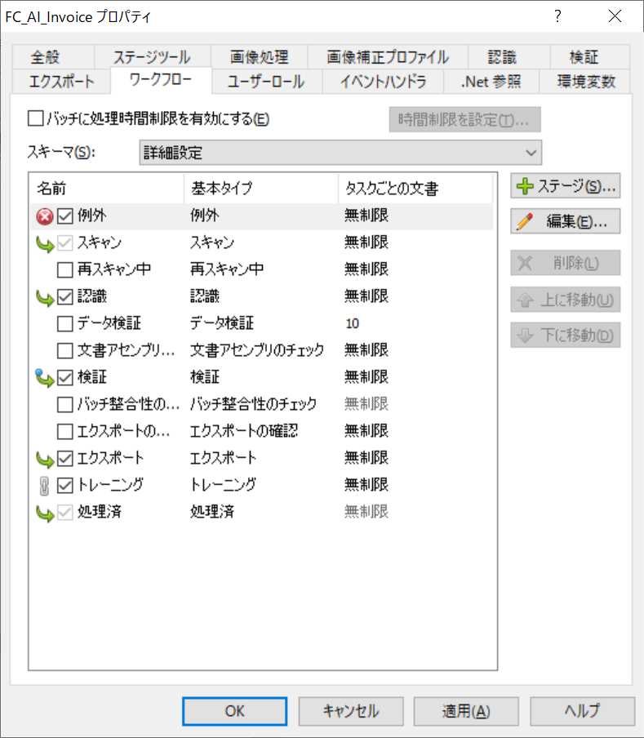Viewport: 644px width, 738px height.
Task: Open the エクスポート tab
Action: pos(61,82)
